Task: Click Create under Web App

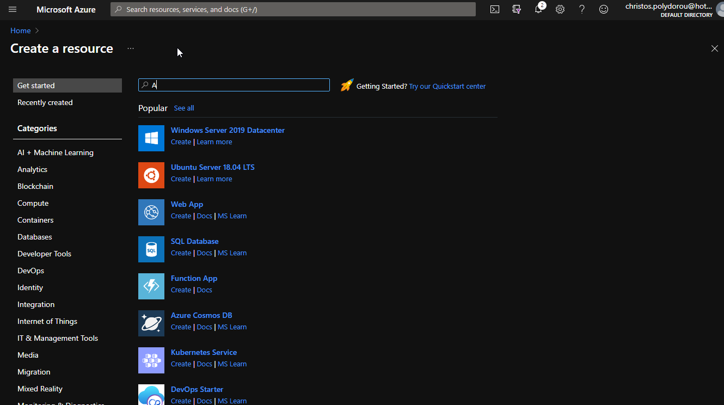Action: point(181,216)
